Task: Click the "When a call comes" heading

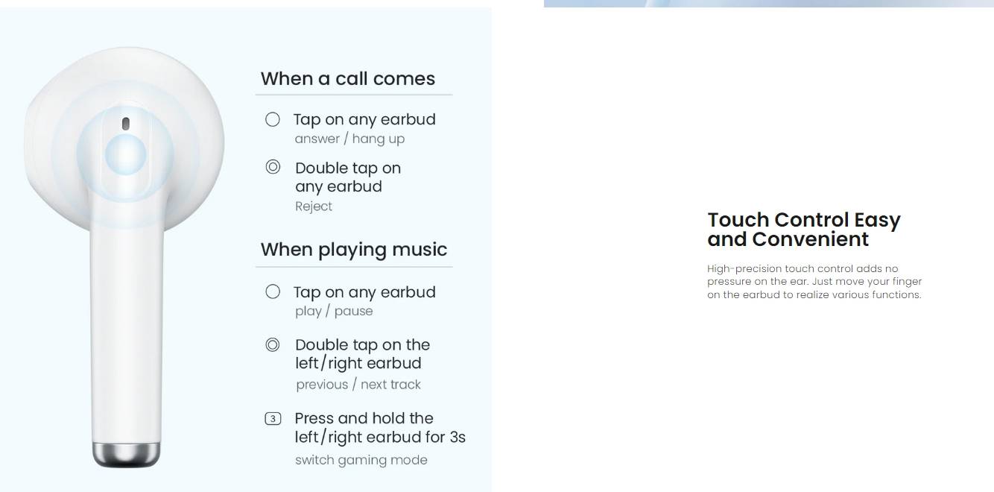Action: [x=347, y=78]
